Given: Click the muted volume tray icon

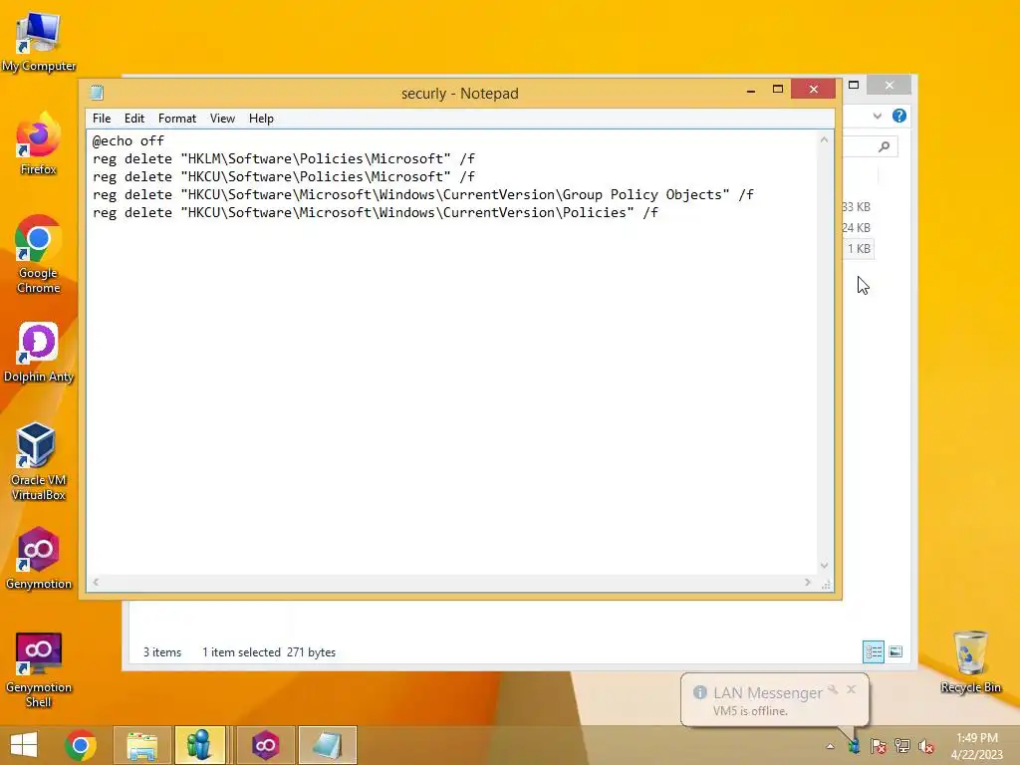Looking at the screenshot, I should [926, 746].
